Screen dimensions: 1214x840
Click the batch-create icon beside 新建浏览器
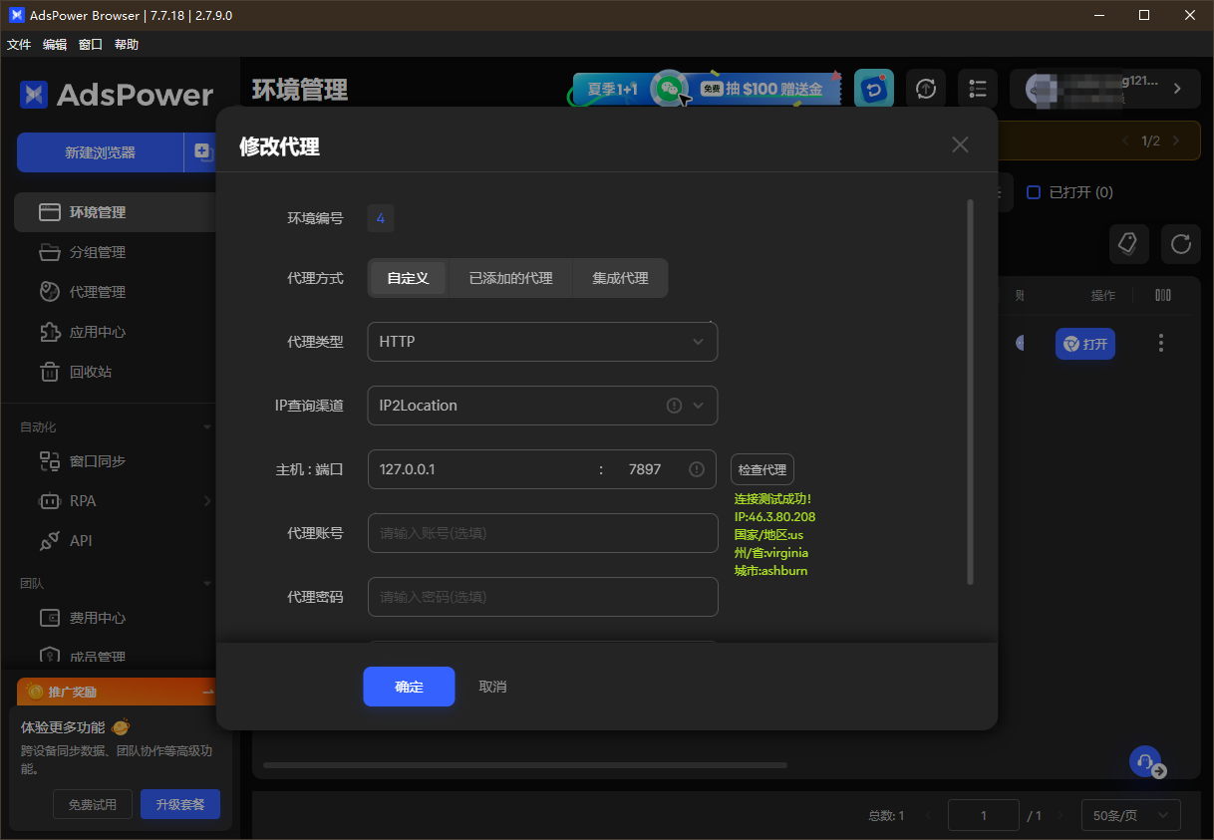click(x=202, y=152)
